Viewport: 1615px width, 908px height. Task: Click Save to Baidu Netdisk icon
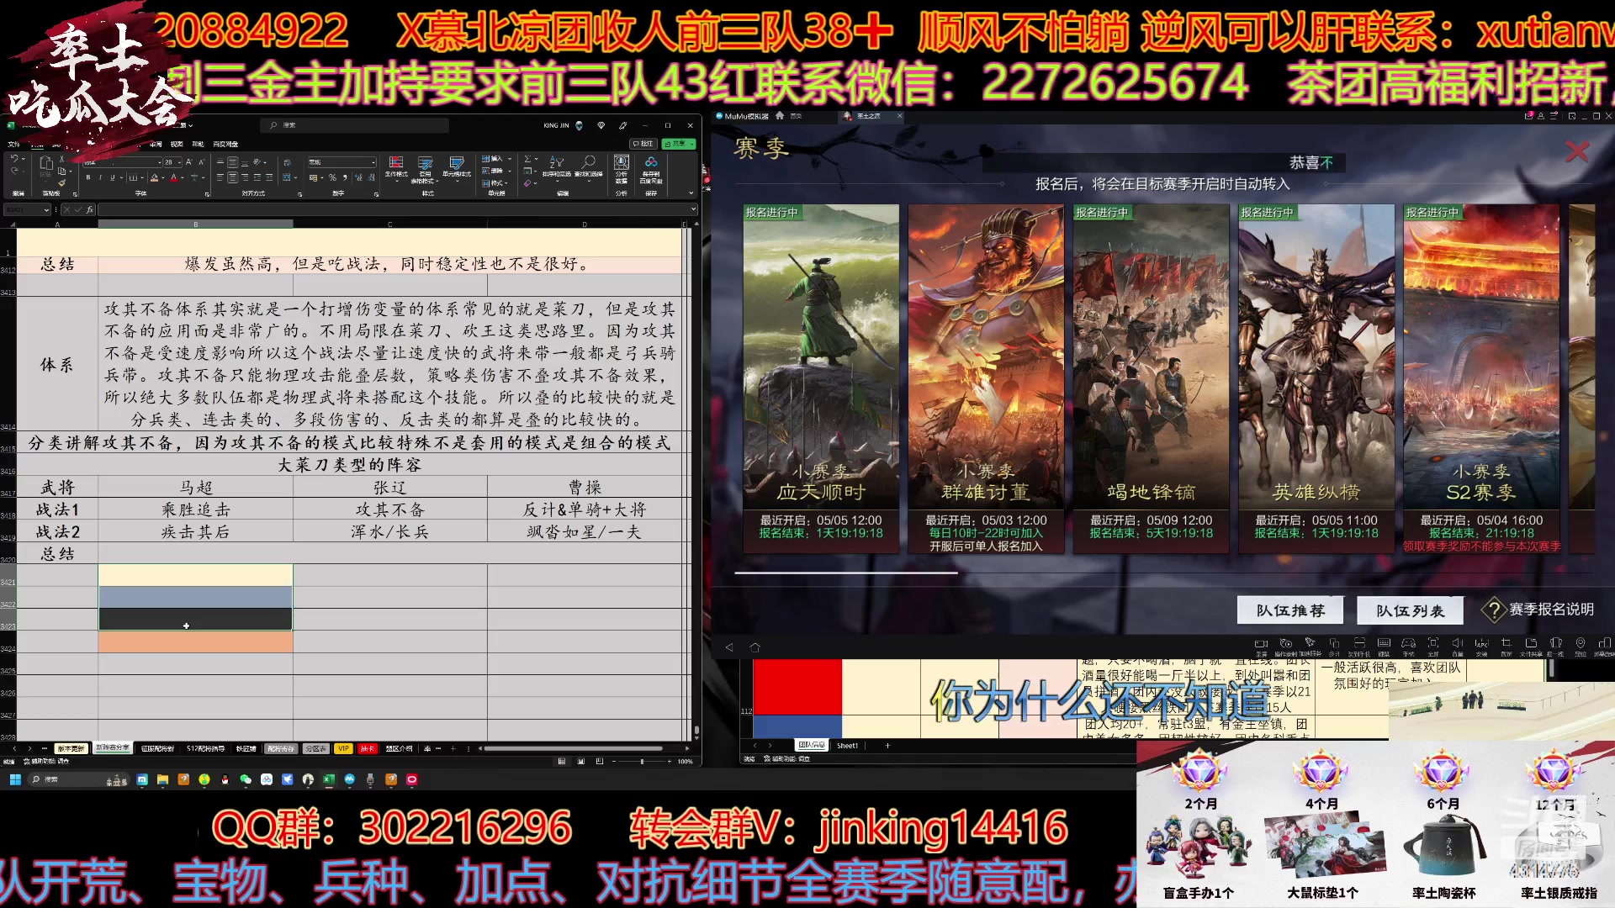pos(651,169)
